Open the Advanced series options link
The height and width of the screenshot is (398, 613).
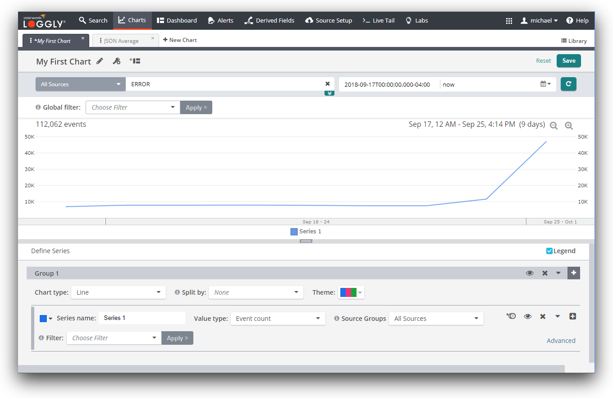coord(561,341)
